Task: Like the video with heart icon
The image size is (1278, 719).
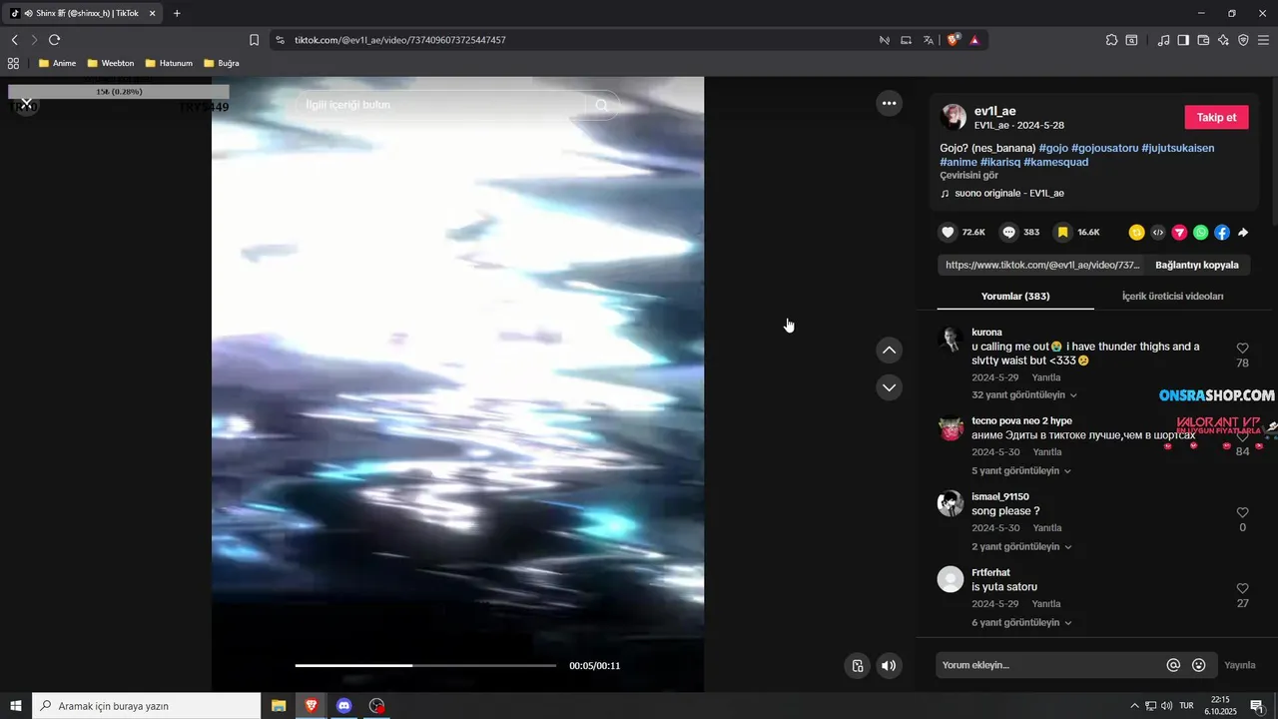Action: pyautogui.click(x=949, y=232)
